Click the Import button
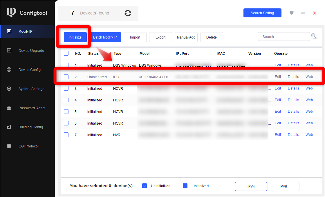Viewport: 325px width, 197px height. coord(135,37)
